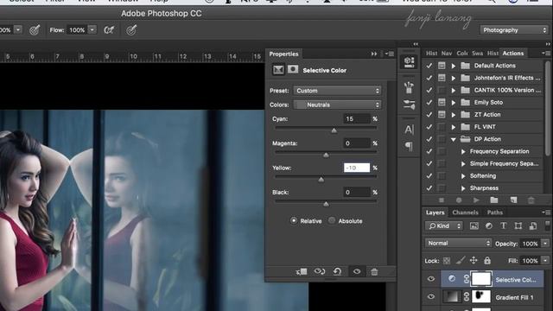
Task: Toggle the Default Actions checkmark
Action: coord(429,66)
